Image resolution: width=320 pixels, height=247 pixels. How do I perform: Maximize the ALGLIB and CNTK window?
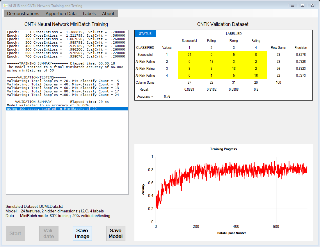pos(303,6)
